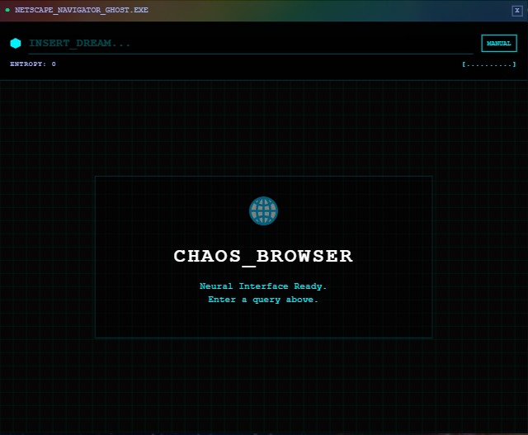Close the NETSCAPE_NAVIGATOR_GHOST.EXE window

click(517, 11)
